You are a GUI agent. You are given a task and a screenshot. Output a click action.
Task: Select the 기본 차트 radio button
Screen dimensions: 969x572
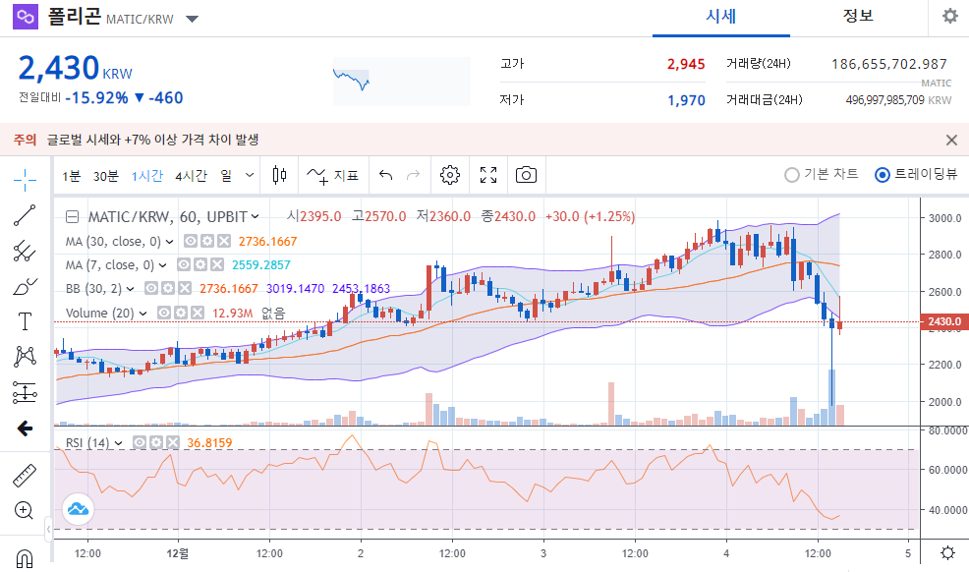click(792, 175)
